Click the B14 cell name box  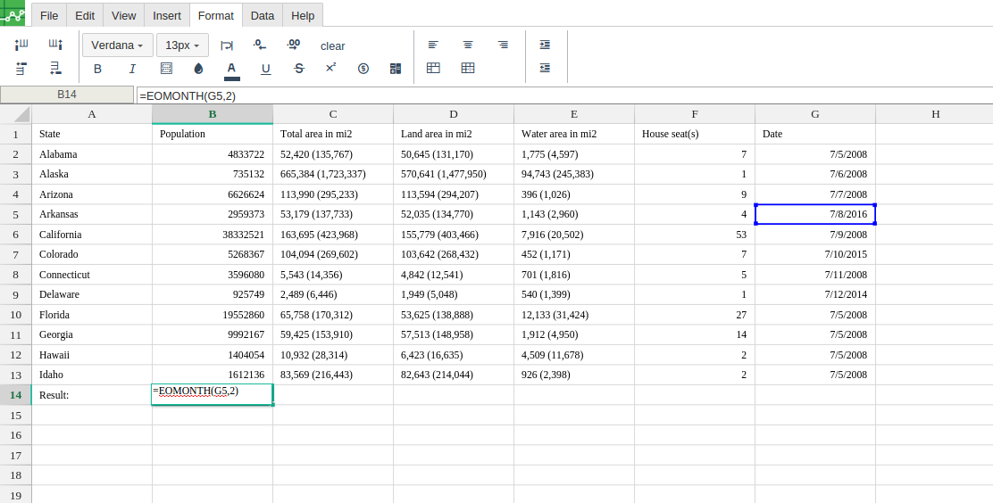(67, 95)
